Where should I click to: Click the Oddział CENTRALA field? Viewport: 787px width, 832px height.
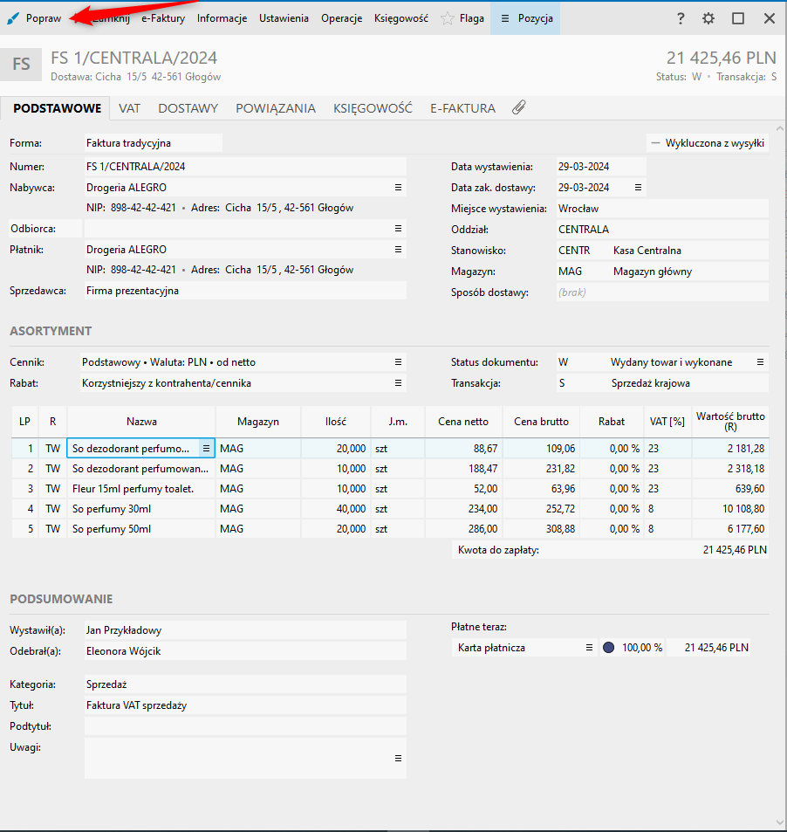coord(662,230)
